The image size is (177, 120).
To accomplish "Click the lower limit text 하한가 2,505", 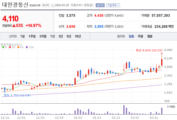I will pyautogui.click(x=114, y=26).
